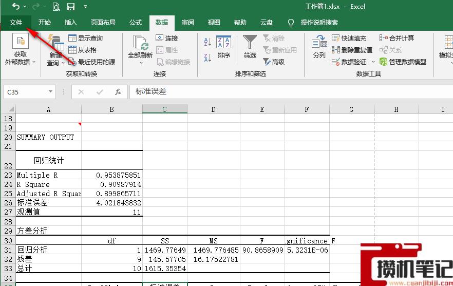Viewport: 453px width, 286px height.
Task: Select column C header
Action: (x=165, y=109)
